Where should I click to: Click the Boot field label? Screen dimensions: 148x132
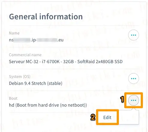(13, 98)
